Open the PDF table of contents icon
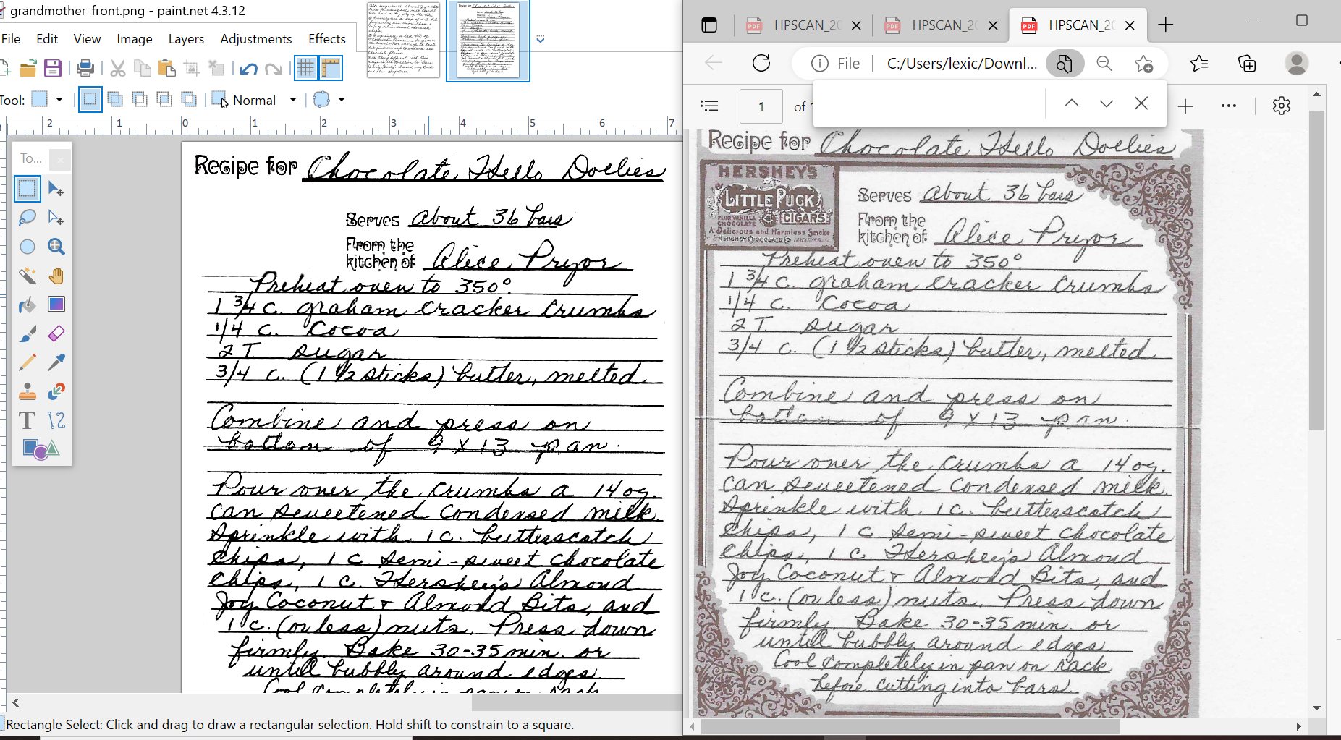 tap(709, 106)
